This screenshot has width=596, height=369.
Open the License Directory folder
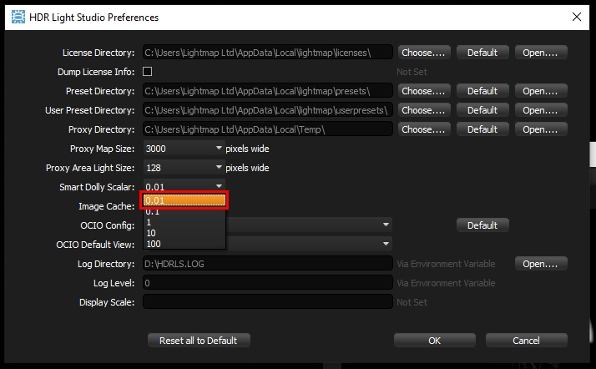[x=541, y=53]
